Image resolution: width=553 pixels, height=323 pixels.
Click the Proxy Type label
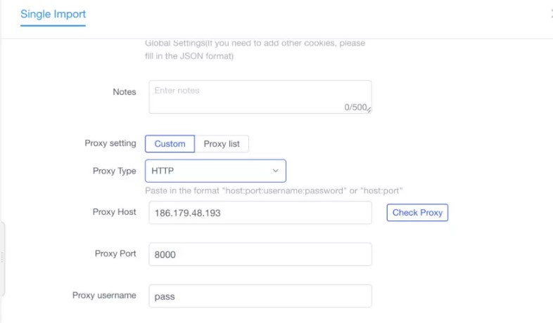pyautogui.click(x=114, y=171)
